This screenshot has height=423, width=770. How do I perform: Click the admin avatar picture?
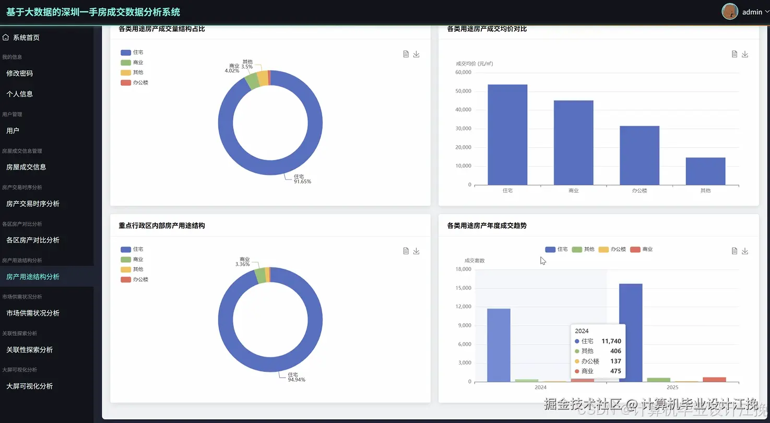pyautogui.click(x=730, y=11)
